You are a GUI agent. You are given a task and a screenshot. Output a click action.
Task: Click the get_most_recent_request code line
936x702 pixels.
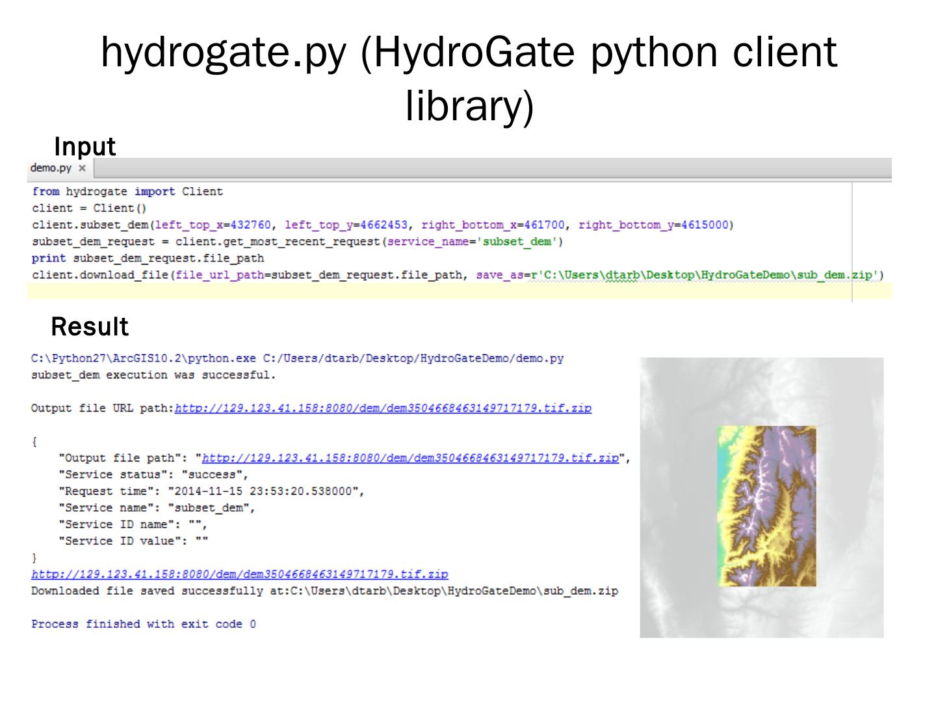pos(297,242)
